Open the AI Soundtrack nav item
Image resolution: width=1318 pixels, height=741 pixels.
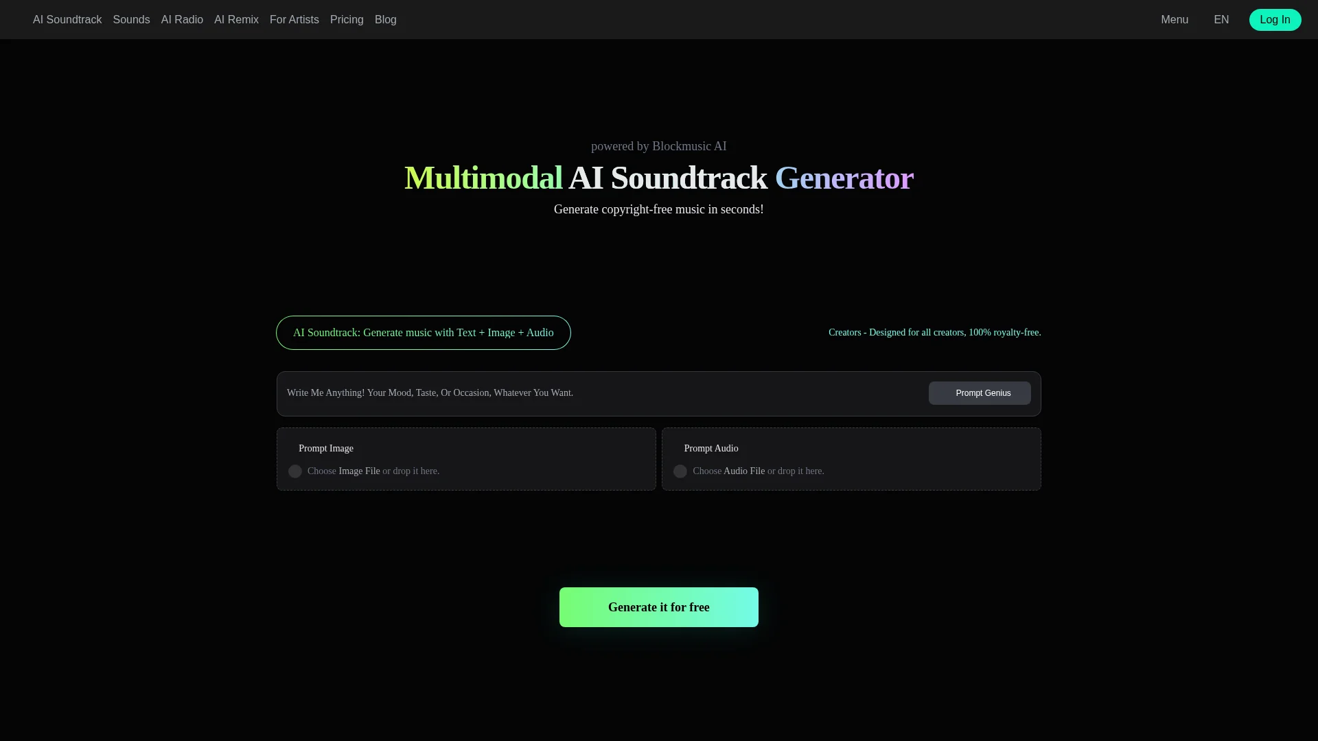67,20
